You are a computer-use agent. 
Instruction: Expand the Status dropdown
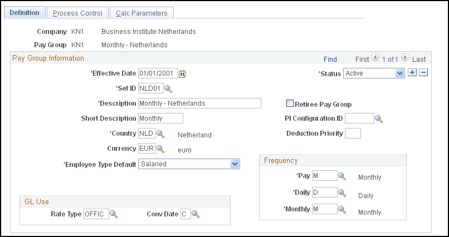point(399,73)
